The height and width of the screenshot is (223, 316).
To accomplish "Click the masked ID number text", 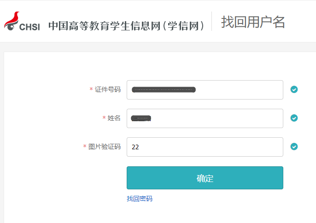I will 164,89.
